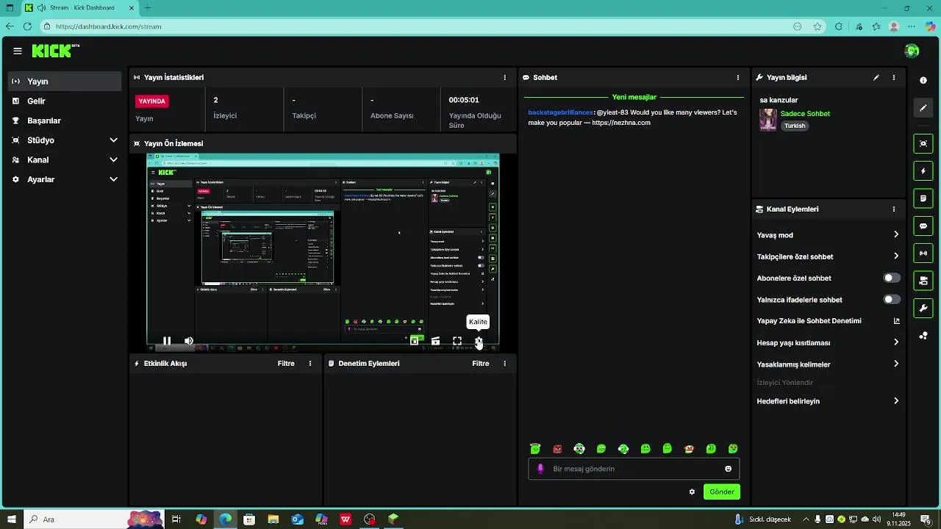
Task: Click the browser address bar URL
Action: coord(109,26)
